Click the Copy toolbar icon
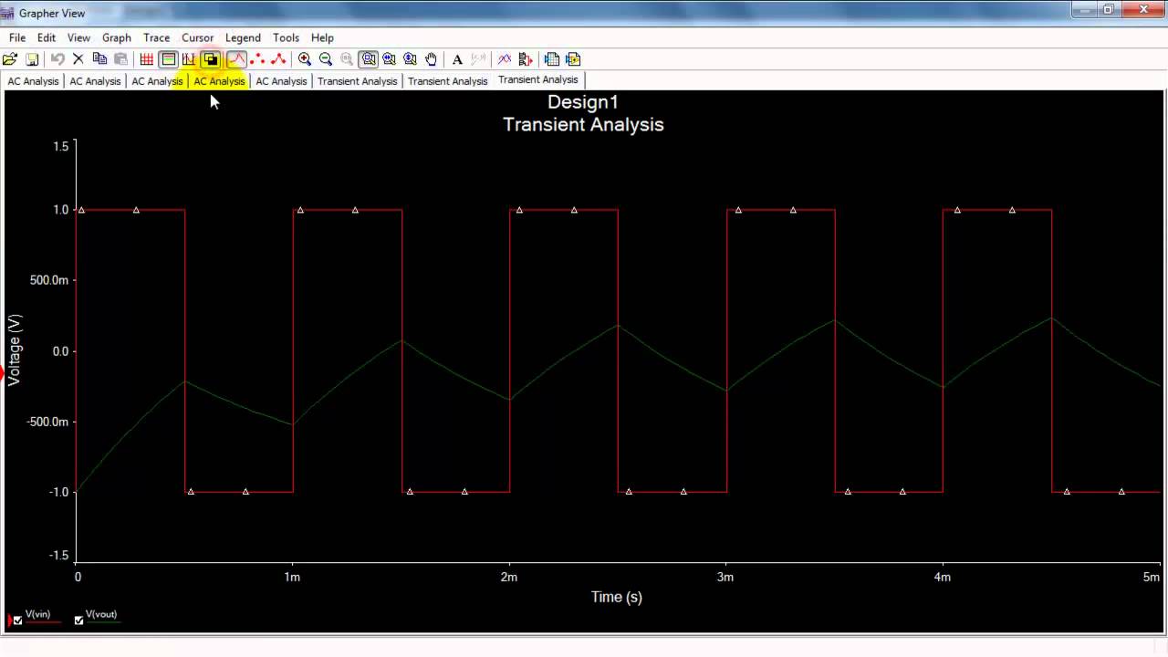 click(x=99, y=59)
